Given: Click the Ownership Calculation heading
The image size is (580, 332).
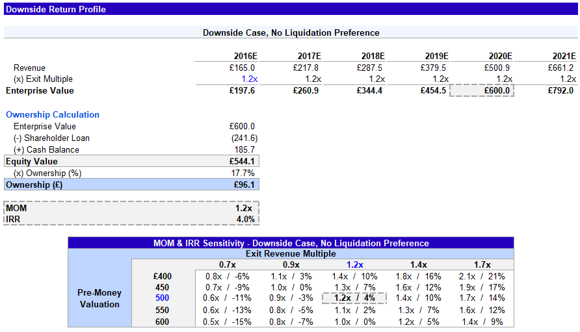Looking at the screenshot, I should 53,115.
